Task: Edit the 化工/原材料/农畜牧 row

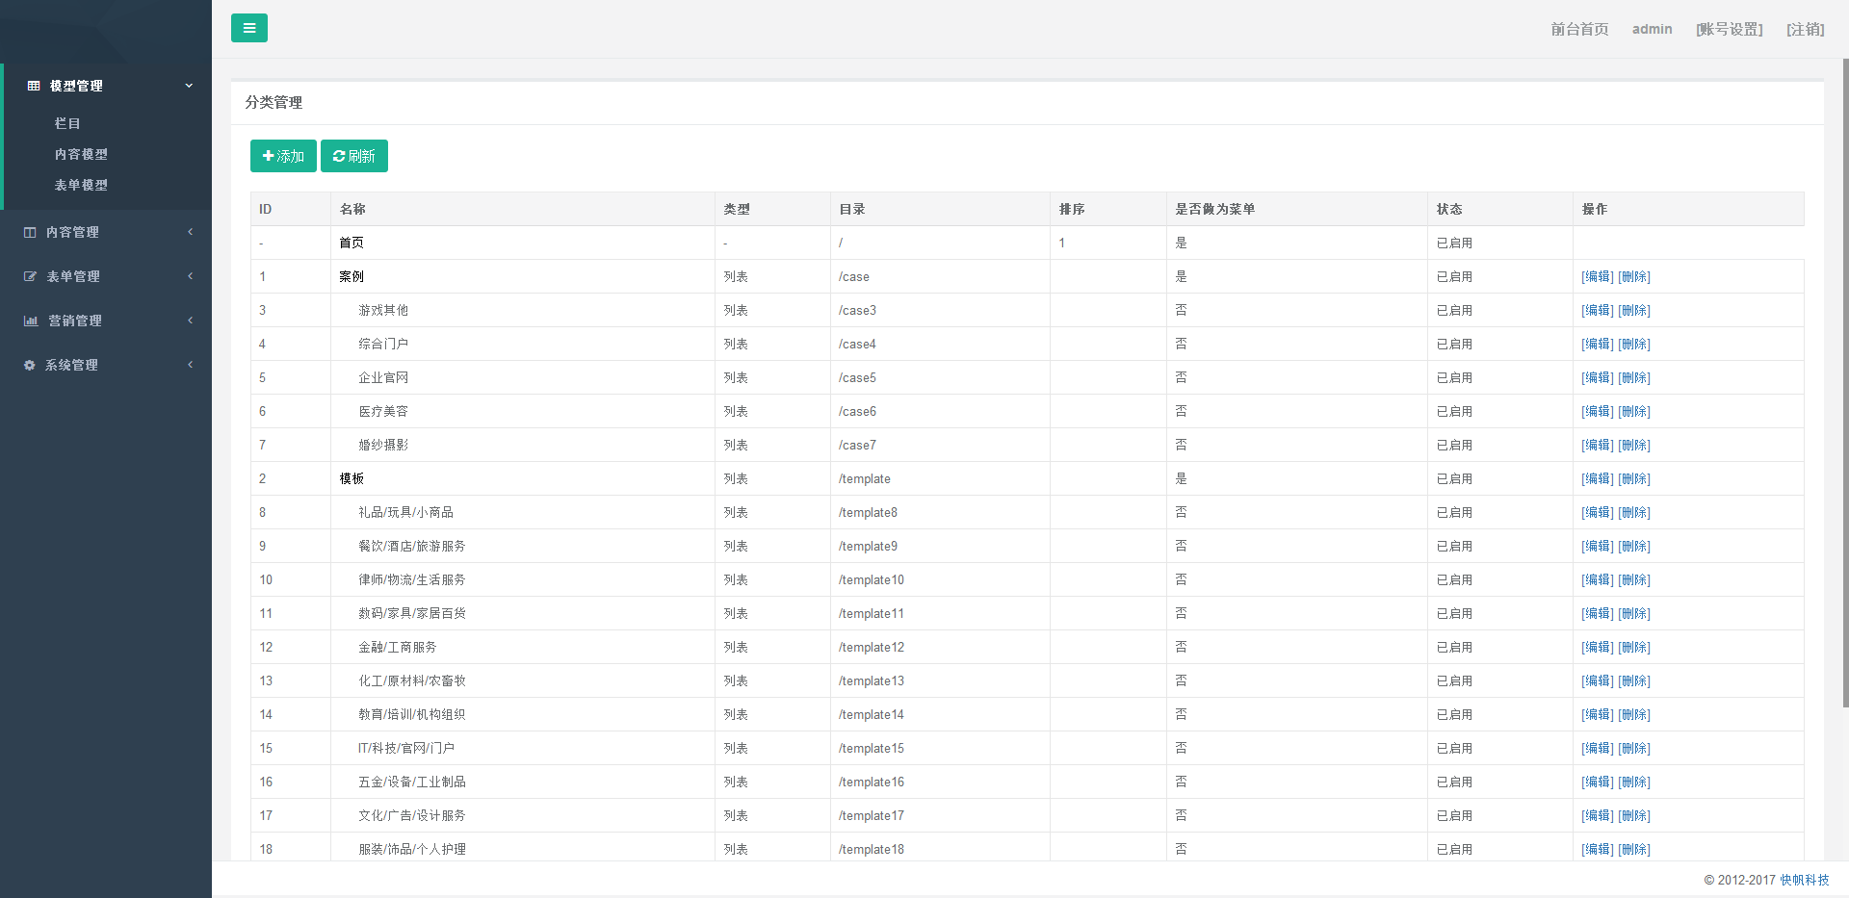Action: coord(1597,680)
